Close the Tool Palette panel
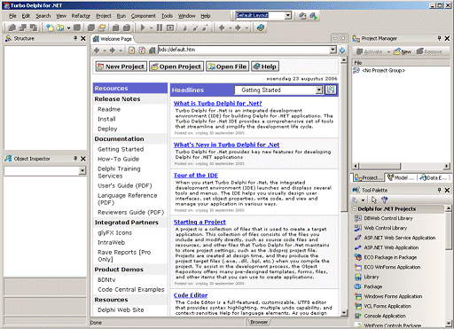The width and height of the screenshot is (454, 329). tap(447, 190)
